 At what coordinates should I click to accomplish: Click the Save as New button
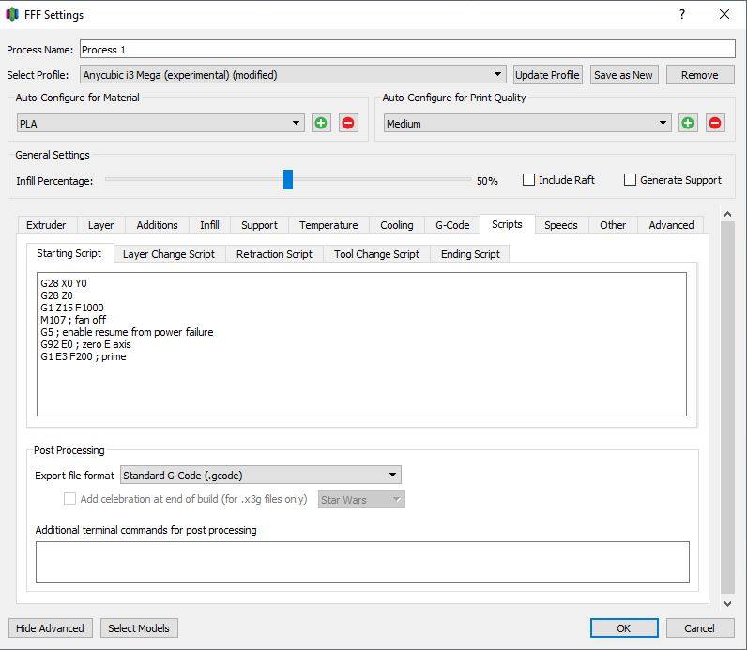click(624, 75)
